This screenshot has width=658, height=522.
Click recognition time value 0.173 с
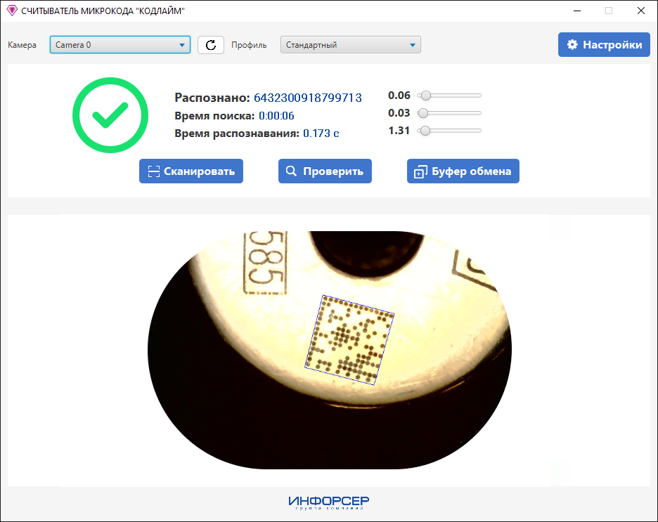click(321, 133)
